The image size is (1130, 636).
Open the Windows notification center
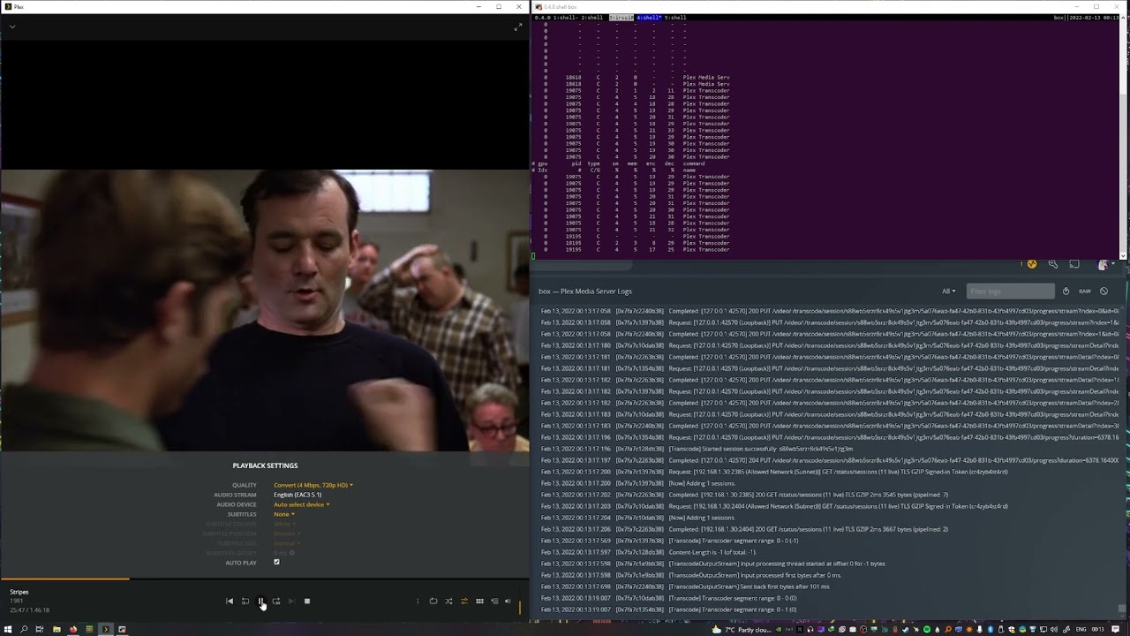[x=1116, y=629]
